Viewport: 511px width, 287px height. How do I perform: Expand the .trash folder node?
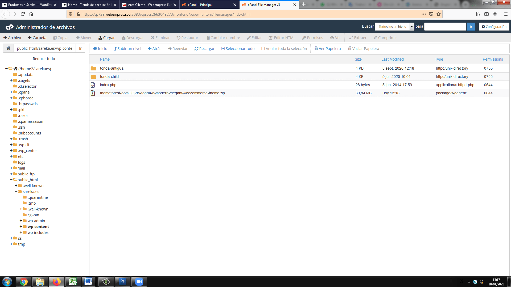[11, 139]
